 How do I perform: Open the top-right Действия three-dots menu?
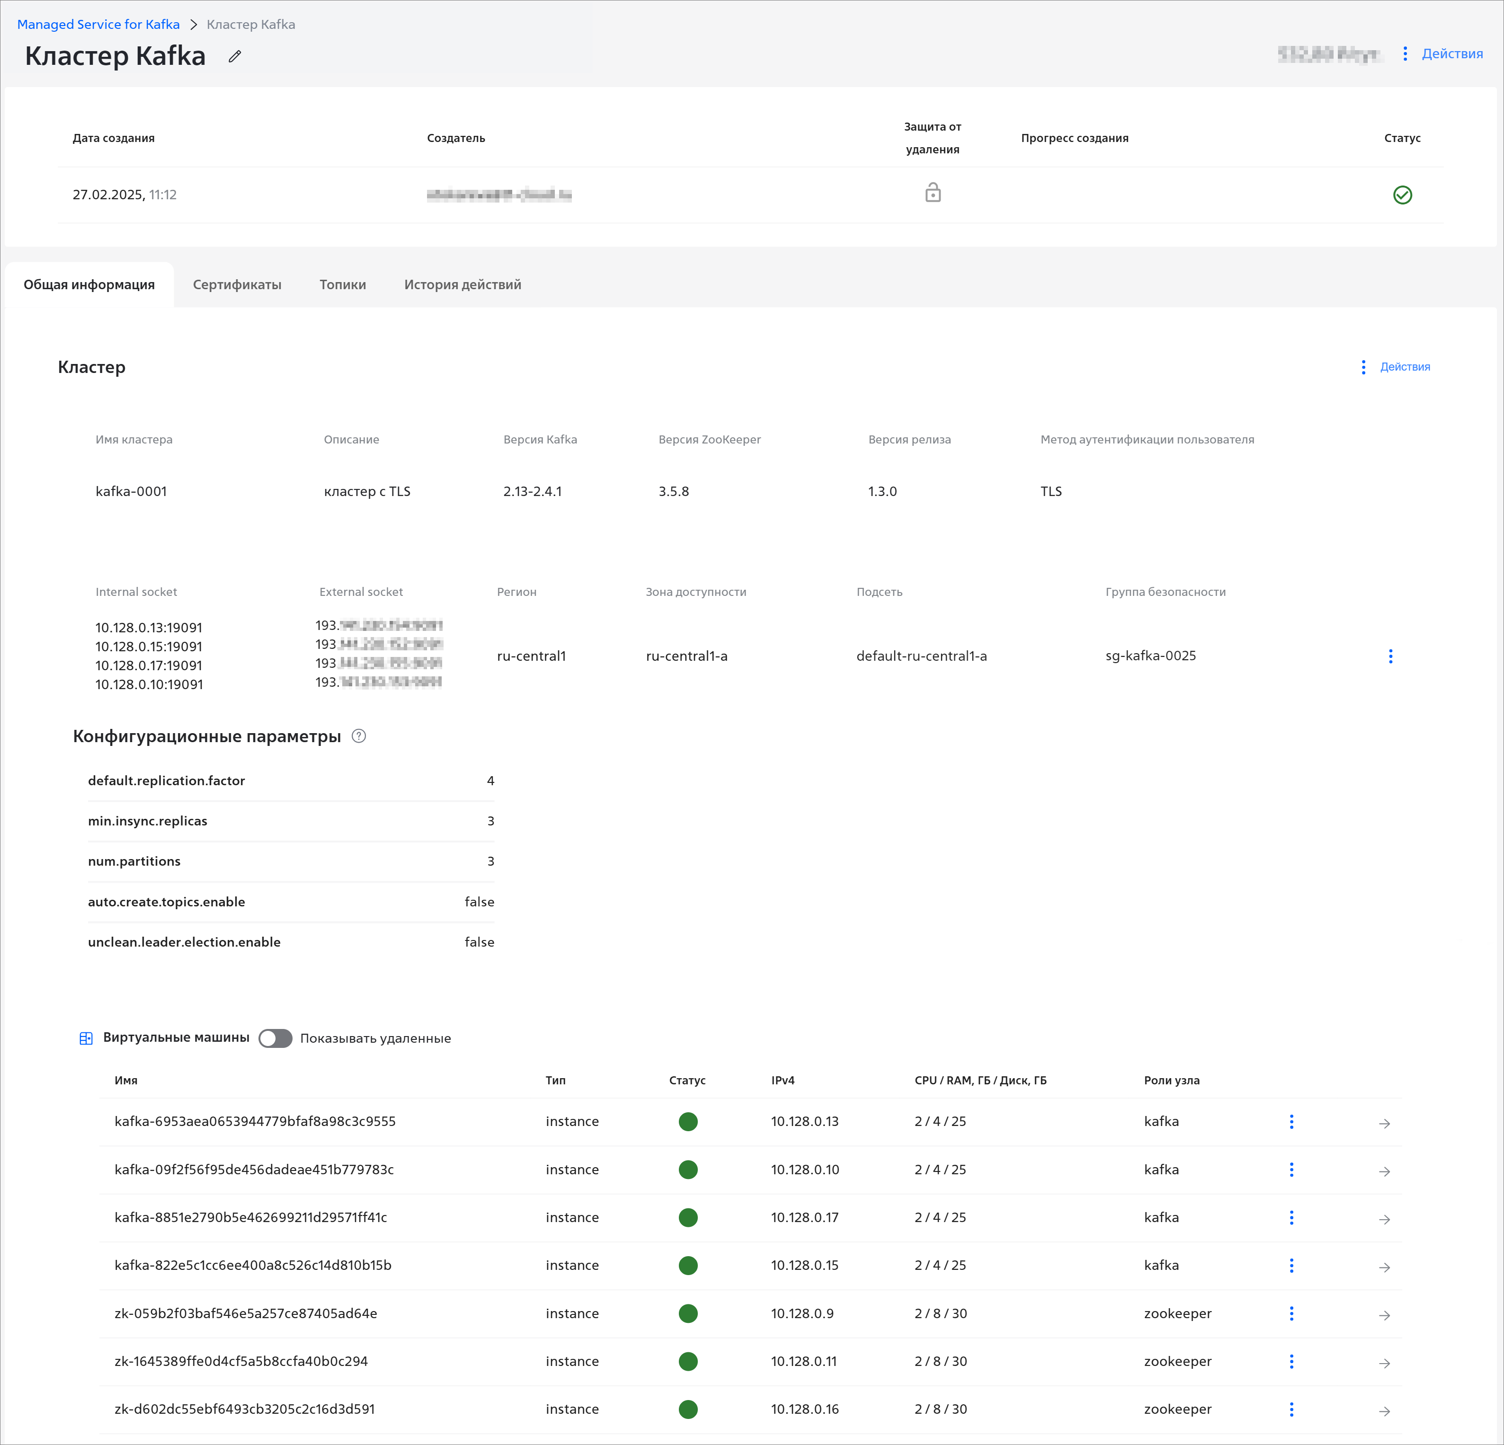tap(1404, 53)
